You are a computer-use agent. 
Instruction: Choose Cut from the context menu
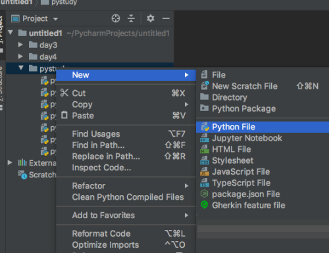(x=126, y=93)
